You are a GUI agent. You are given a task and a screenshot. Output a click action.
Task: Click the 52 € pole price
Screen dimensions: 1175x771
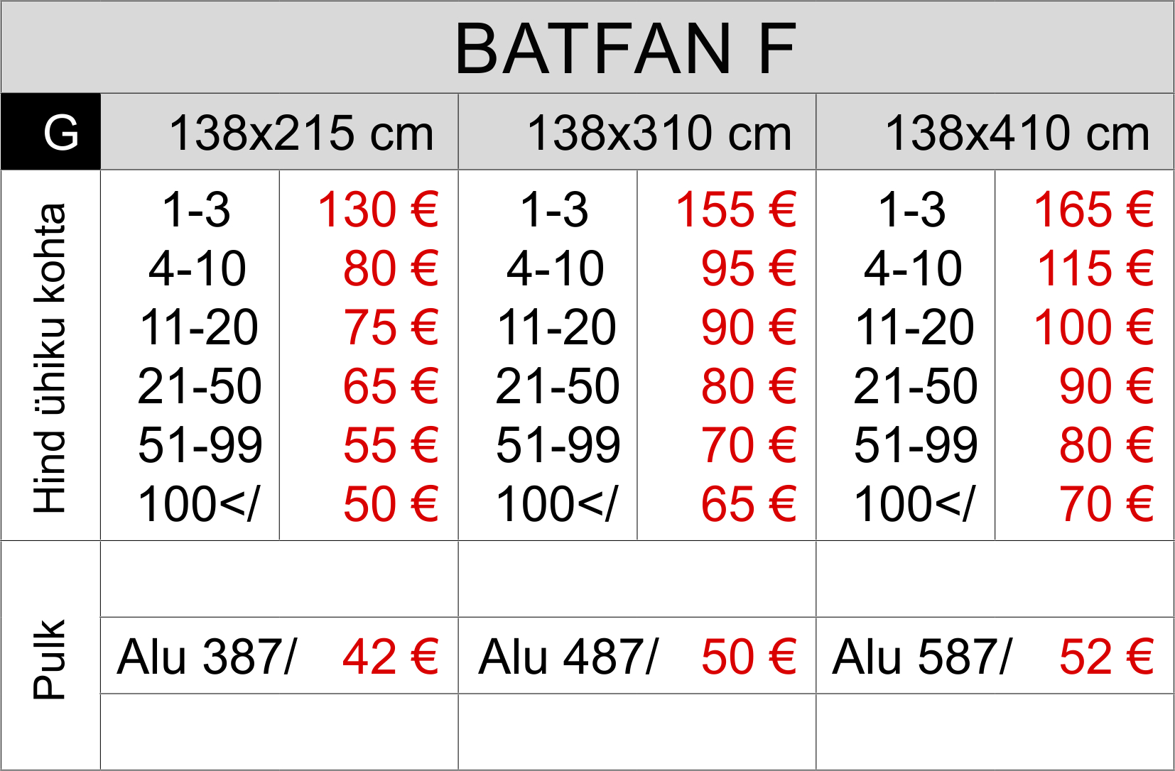(x=1107, y=657)
